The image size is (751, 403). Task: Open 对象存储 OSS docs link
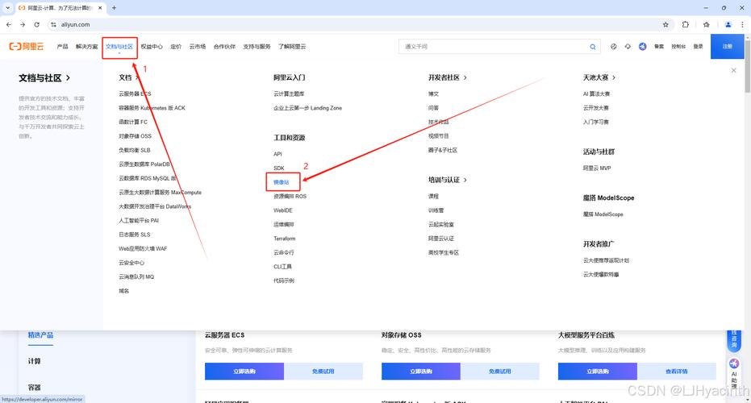pyautogui.click(x=135, y=136)
